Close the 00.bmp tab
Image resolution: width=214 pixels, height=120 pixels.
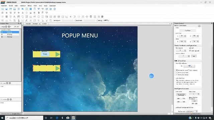point(39,24)
